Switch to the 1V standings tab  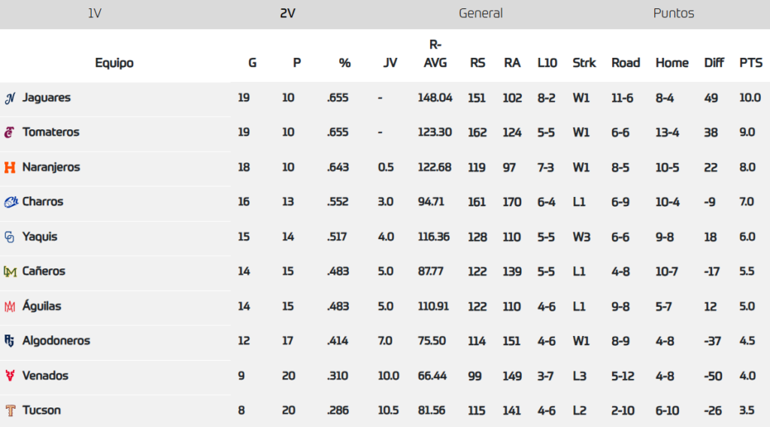click(x=95, y=14)
